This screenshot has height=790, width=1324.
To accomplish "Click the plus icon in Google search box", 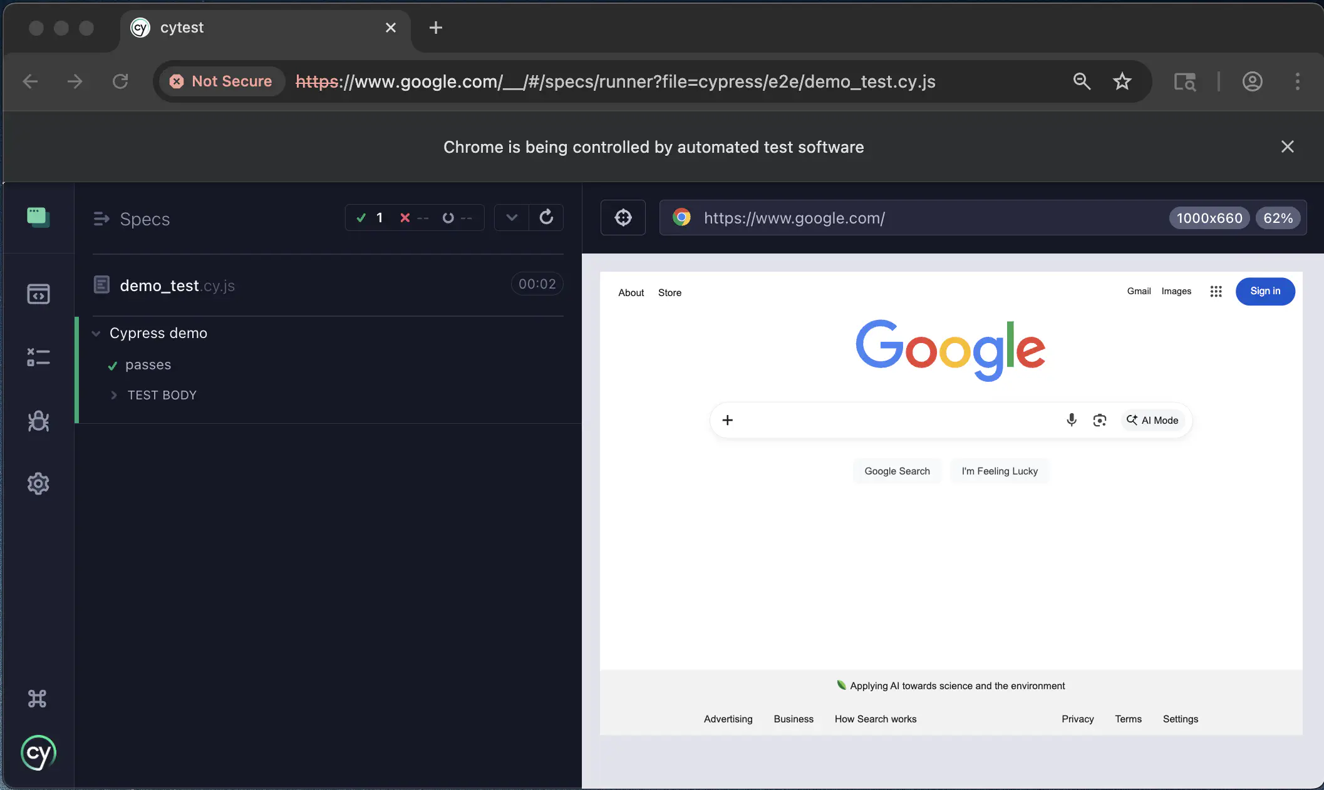I will [x=727, y=420].
